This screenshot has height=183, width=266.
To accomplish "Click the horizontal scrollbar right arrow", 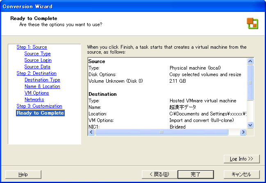I will 243,132.
